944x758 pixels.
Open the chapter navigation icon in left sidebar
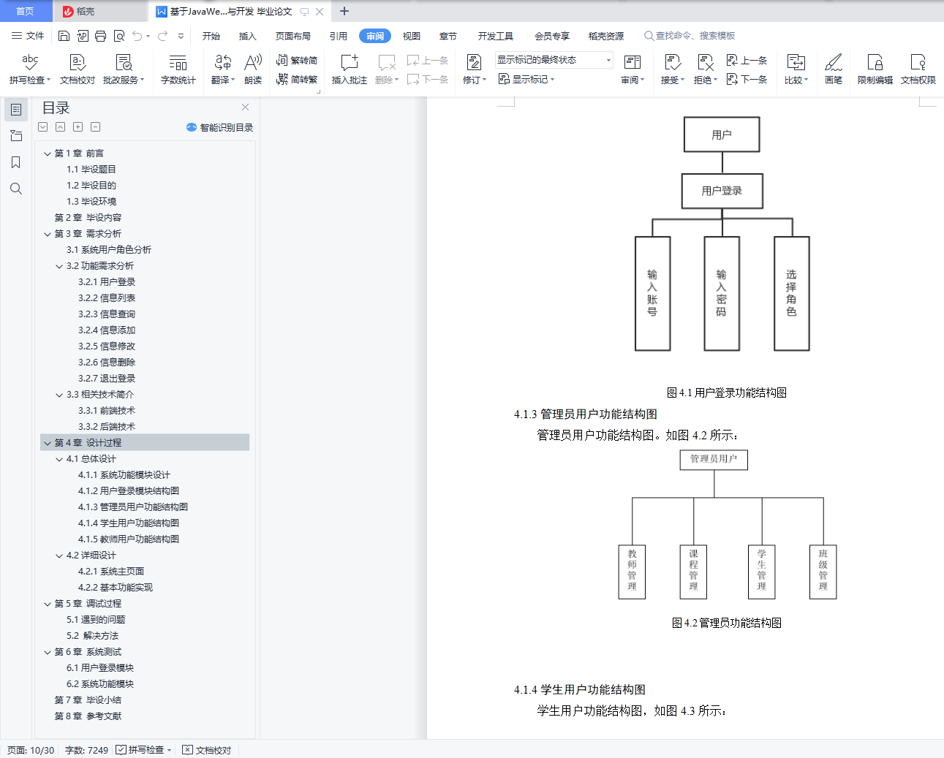tap(16, 136)
